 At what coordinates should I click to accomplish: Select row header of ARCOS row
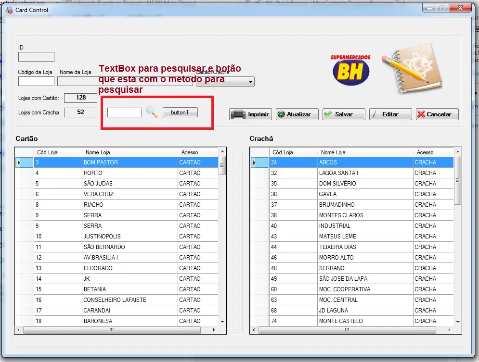coord(259,162)
